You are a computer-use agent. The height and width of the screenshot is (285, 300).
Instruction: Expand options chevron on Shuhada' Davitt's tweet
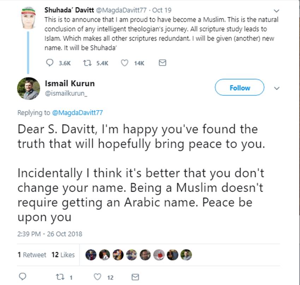click(x=277, y=10)
